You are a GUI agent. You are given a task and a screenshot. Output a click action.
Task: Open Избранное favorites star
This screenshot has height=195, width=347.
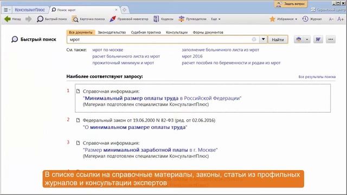click(272, 19)
